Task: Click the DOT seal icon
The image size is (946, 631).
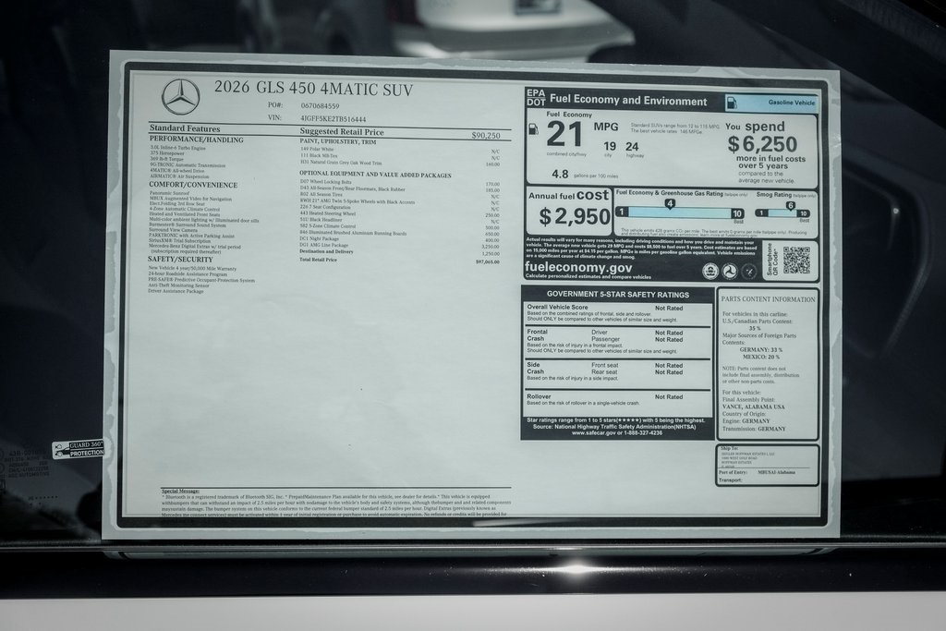Action: pyautogui.click(x=730, y=271)
